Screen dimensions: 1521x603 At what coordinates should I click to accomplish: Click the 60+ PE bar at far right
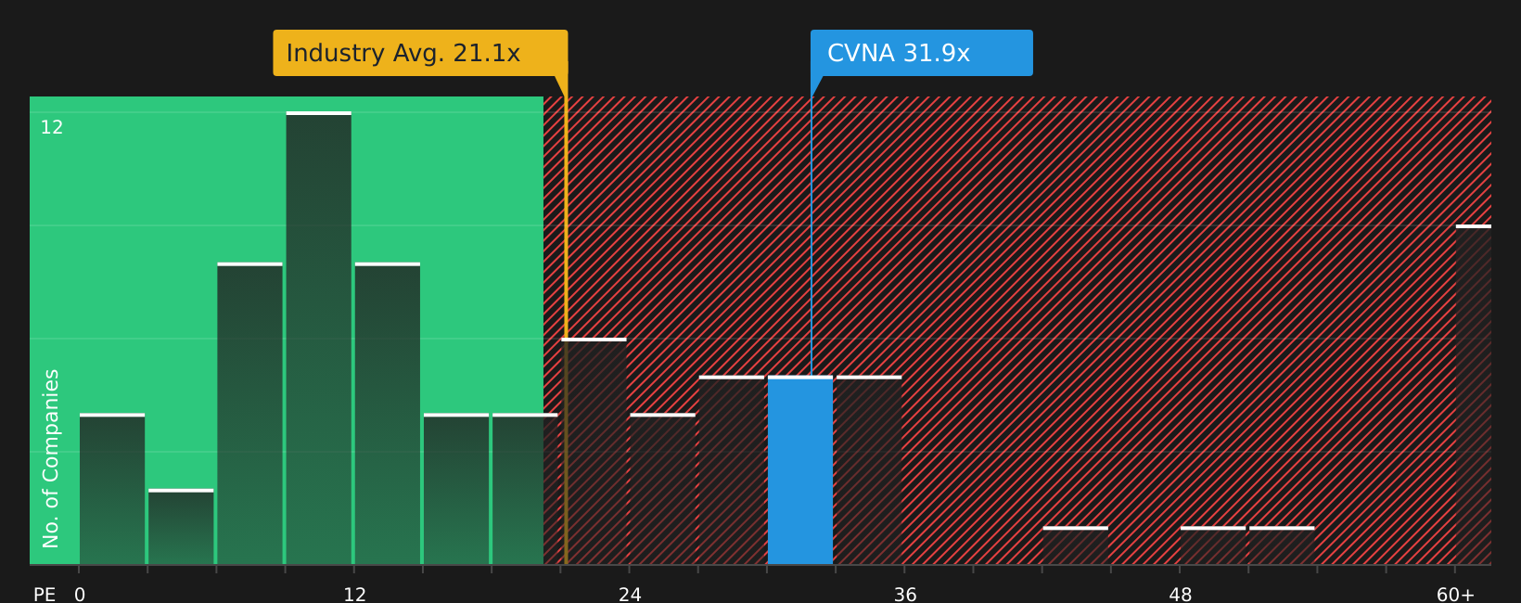pos(1474,394)
